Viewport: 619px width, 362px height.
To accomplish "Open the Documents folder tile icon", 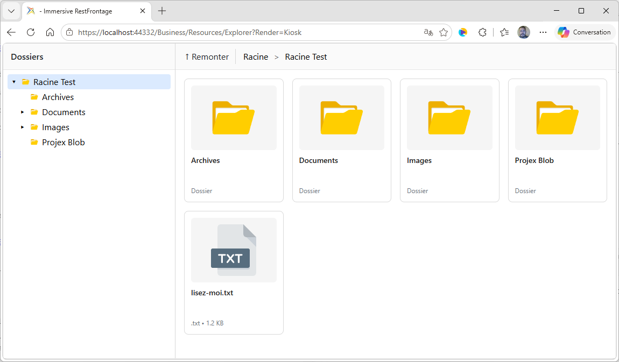I will point(341,117).
